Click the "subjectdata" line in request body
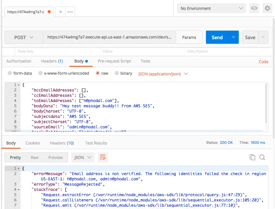The image size is (275, 209). 61,116
